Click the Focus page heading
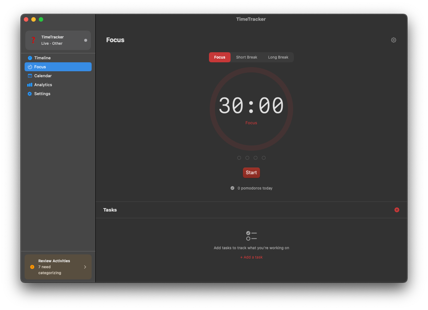 [115, 40]
